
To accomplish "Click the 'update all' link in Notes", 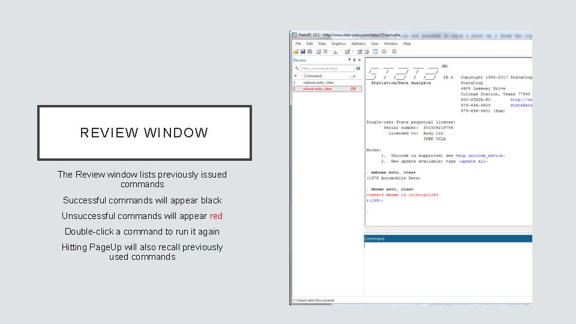I will pyautogui.click(x=473, y=161).
